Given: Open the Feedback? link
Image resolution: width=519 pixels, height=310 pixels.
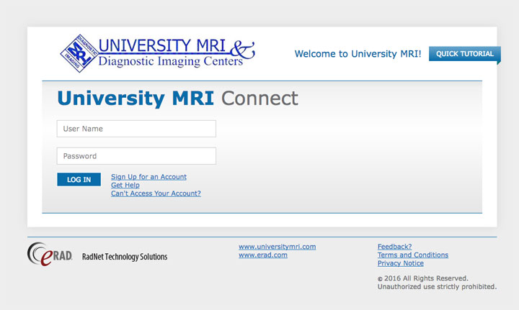Looking at the screenshot, I should (x=394, y=247).
